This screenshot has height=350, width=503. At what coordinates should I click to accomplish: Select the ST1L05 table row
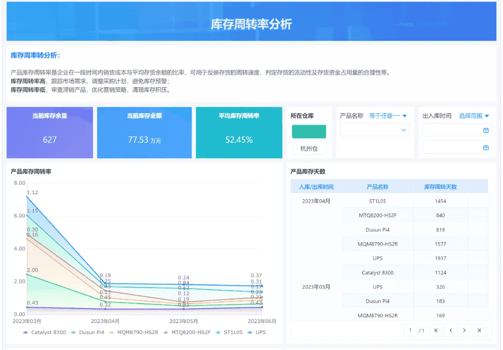point(415,201)
